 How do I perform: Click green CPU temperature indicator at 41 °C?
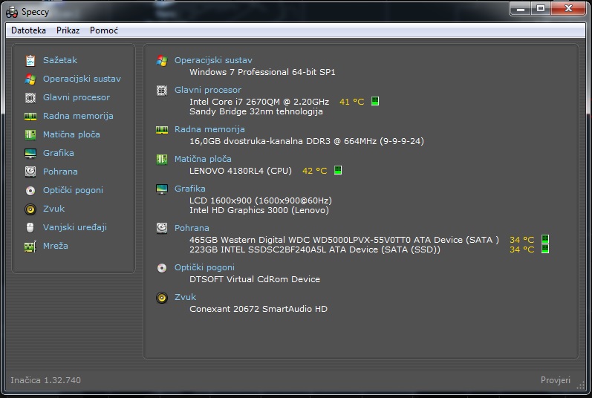click(x=375, y=101)
